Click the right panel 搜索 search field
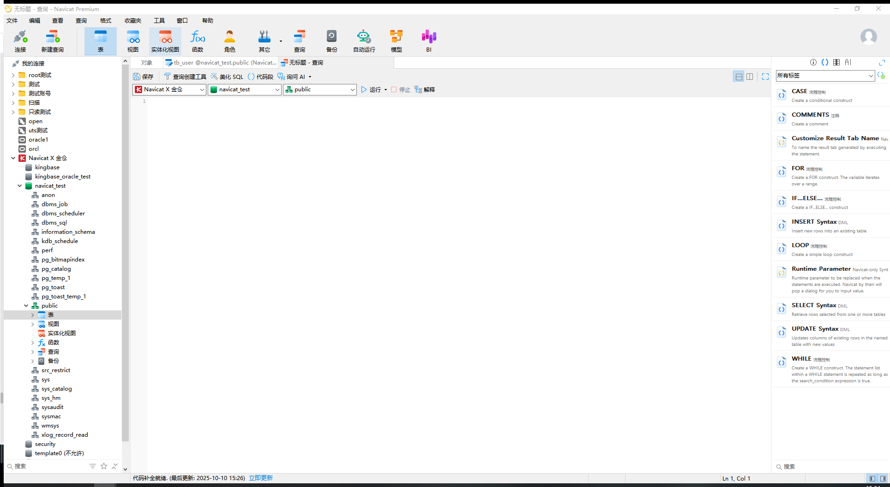Viewport: 890px width, 487px height. coord(831,467)
